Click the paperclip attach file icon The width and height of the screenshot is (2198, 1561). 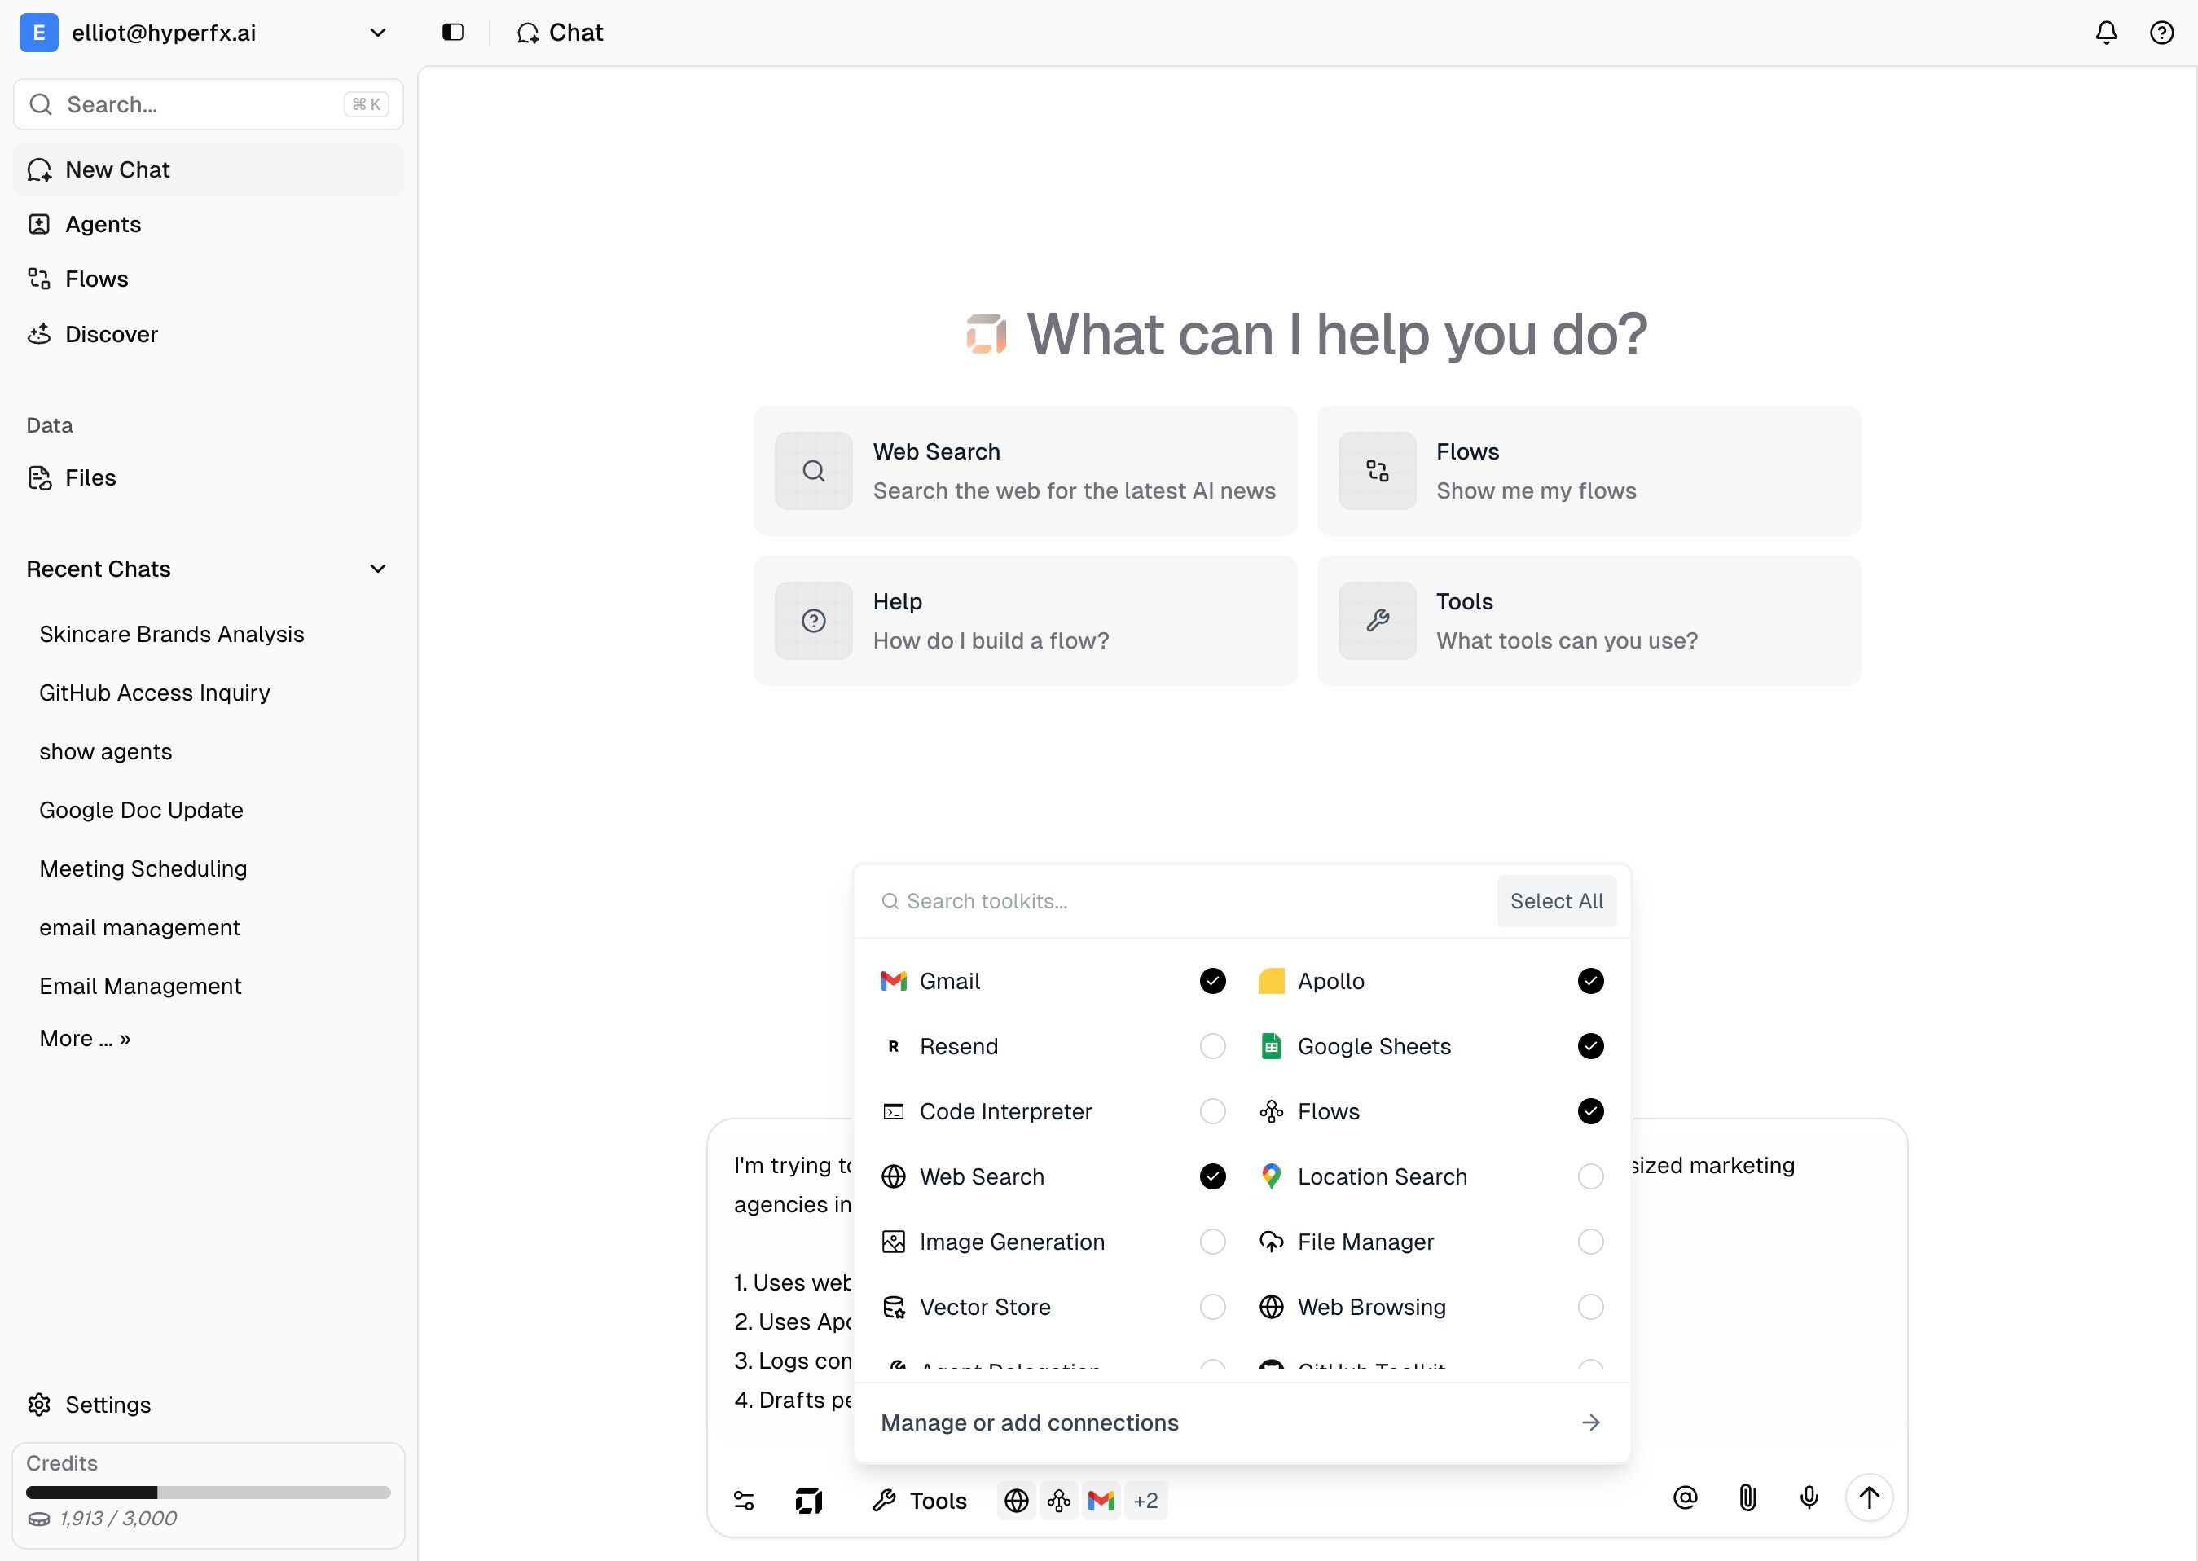[1747, 1497]
